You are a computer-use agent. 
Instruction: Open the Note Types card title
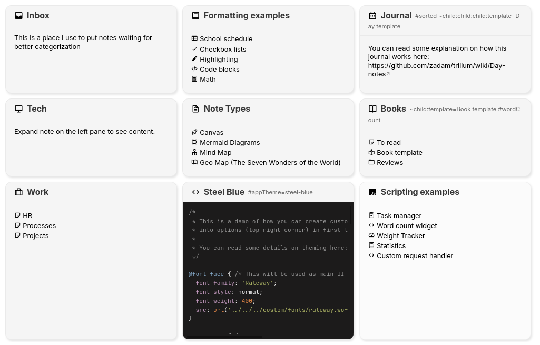point(227,109)
